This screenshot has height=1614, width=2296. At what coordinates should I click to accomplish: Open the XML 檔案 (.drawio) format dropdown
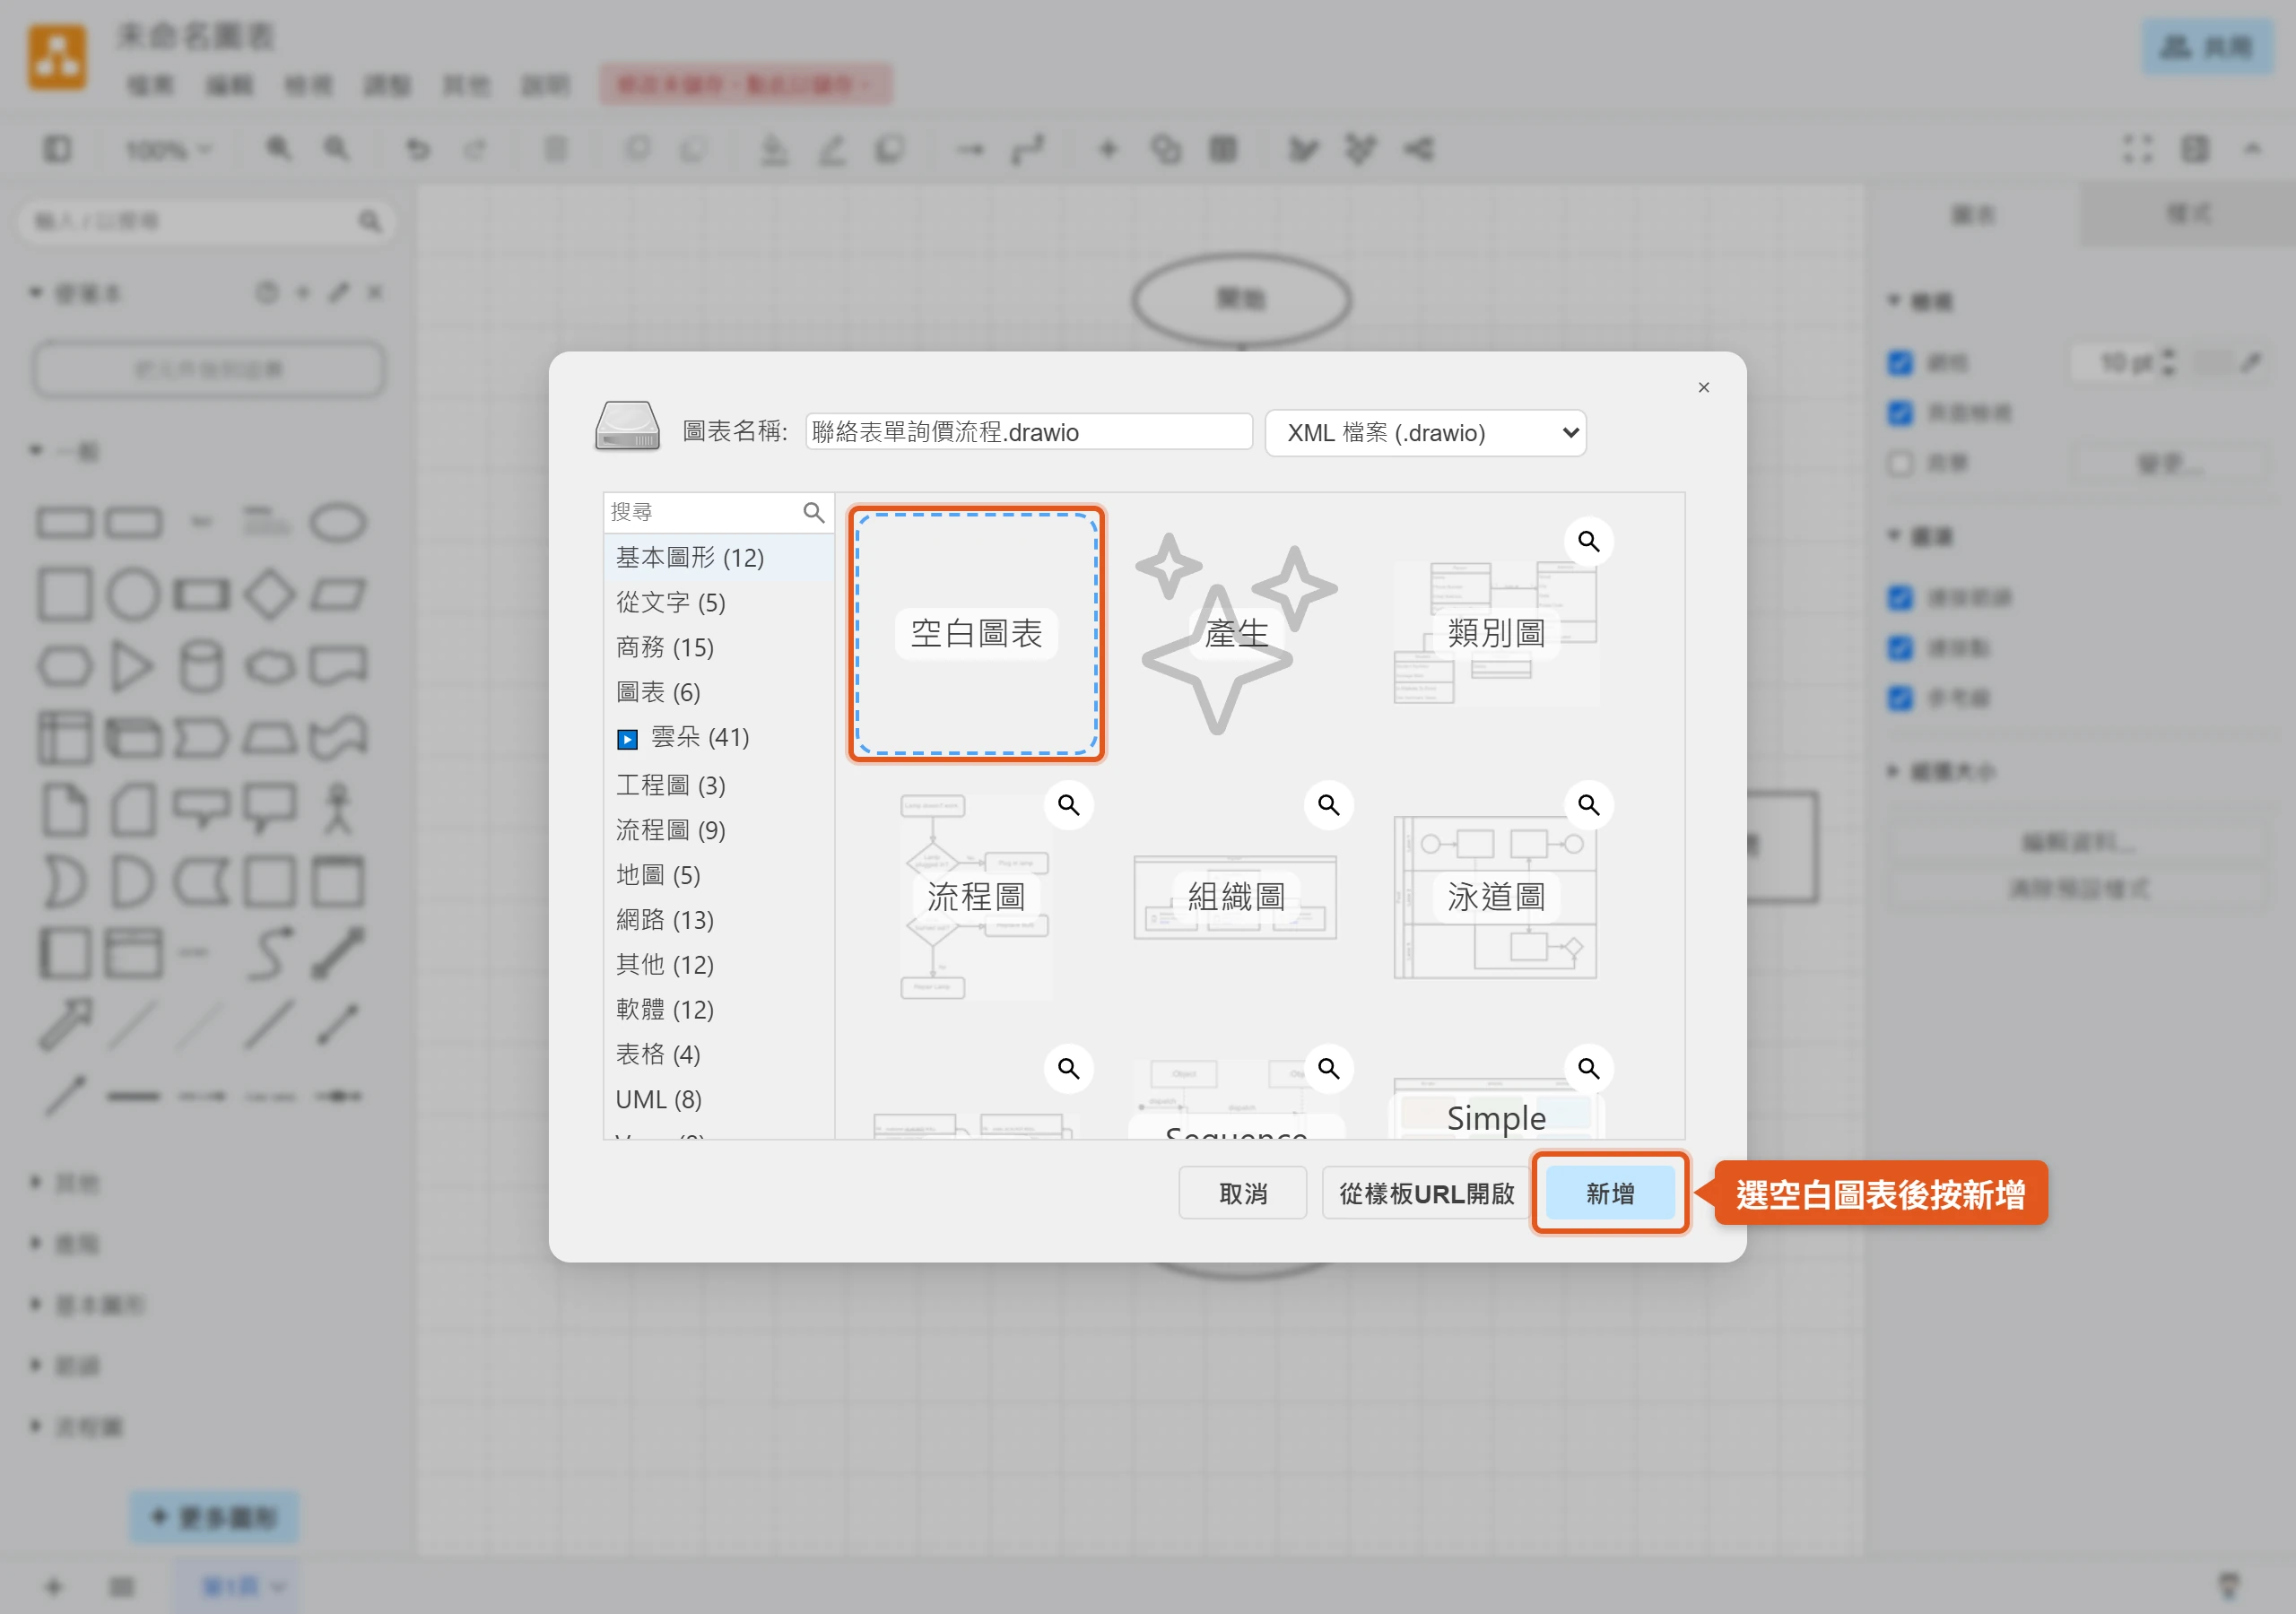pyautogui.click(x=1425, y=432)
